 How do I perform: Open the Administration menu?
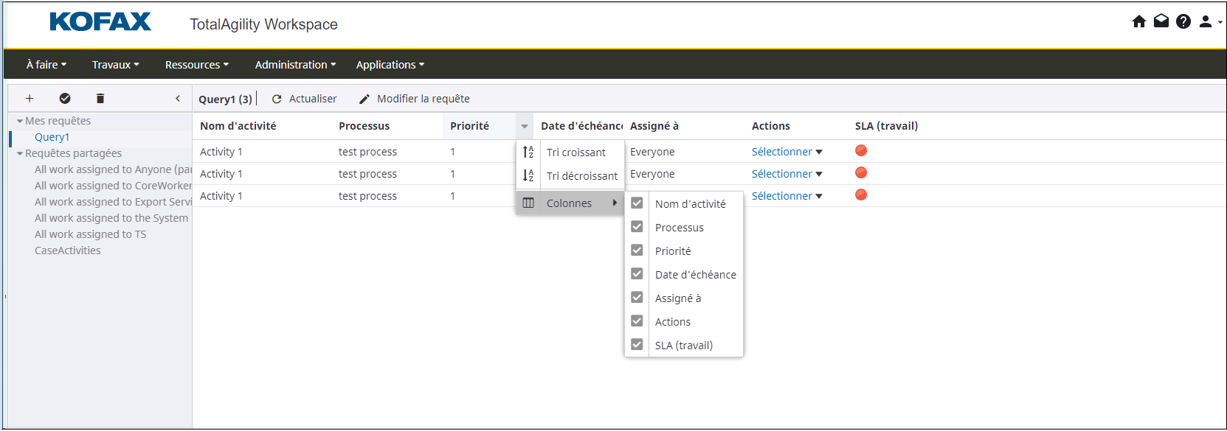click(295, 65)
